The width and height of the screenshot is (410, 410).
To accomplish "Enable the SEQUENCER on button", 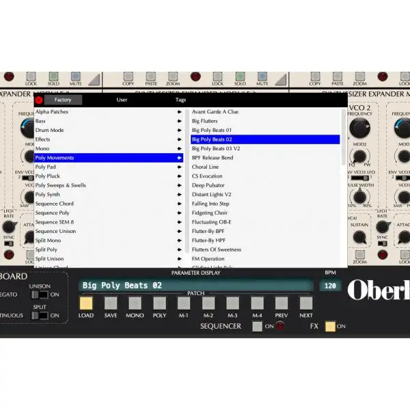I will tap(258, 327).
